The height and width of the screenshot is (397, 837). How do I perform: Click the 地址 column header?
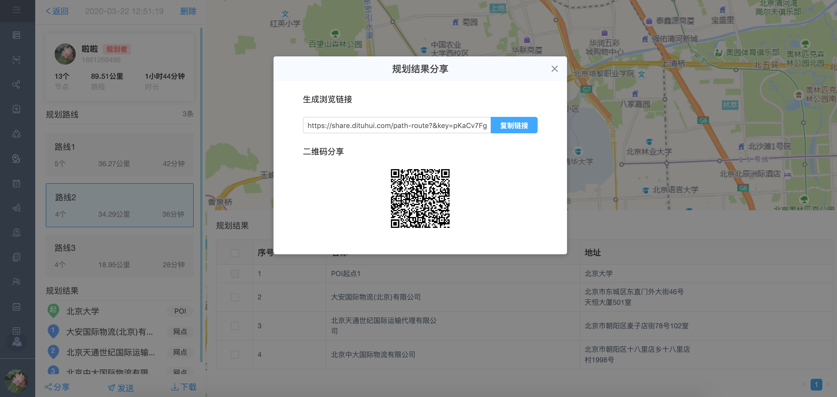pos(592,253)
